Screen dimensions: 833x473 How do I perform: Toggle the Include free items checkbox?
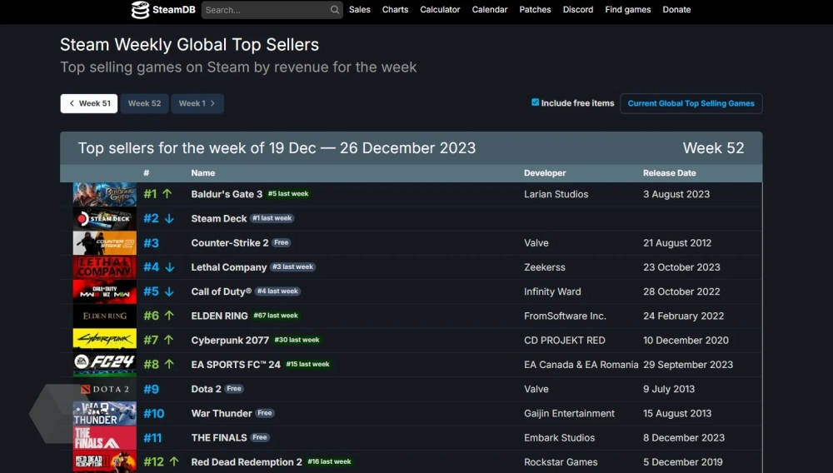535,102
